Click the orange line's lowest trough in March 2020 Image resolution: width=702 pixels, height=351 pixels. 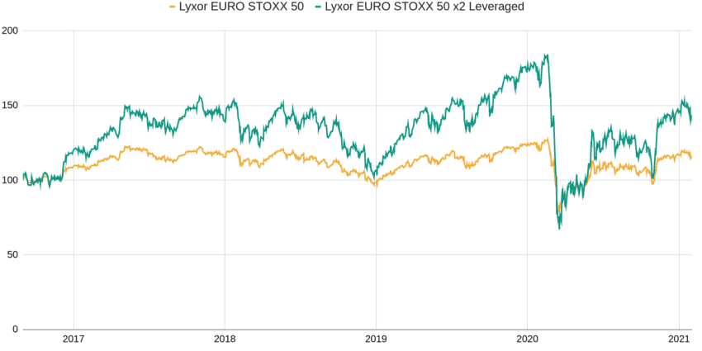click(x=558, y=211)
